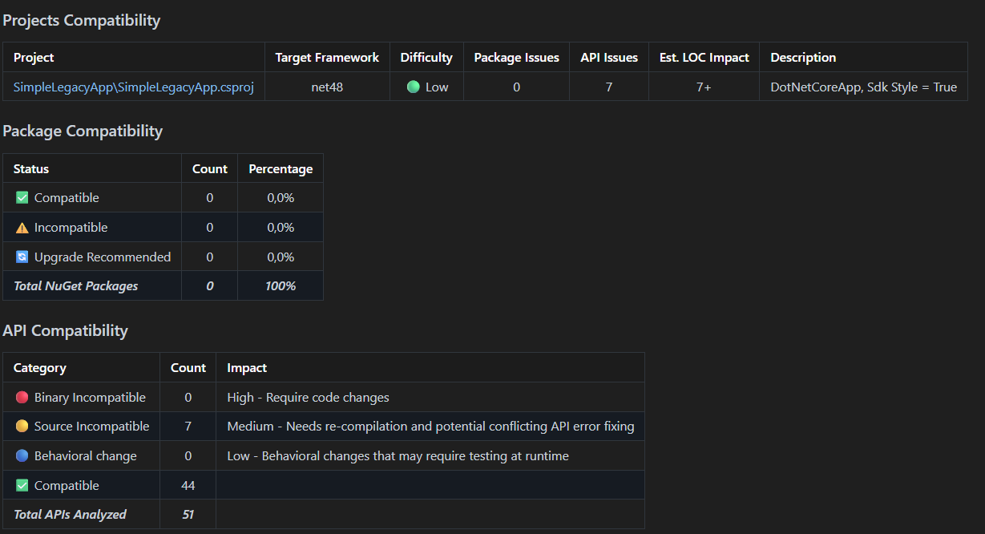This screenshot has width=985, height=534.
Task: Click the Count header in Package Compatibility table
Action: (210, 169)
